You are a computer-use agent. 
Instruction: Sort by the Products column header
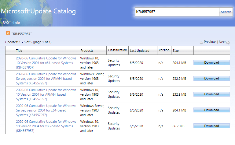coord(87,51)
